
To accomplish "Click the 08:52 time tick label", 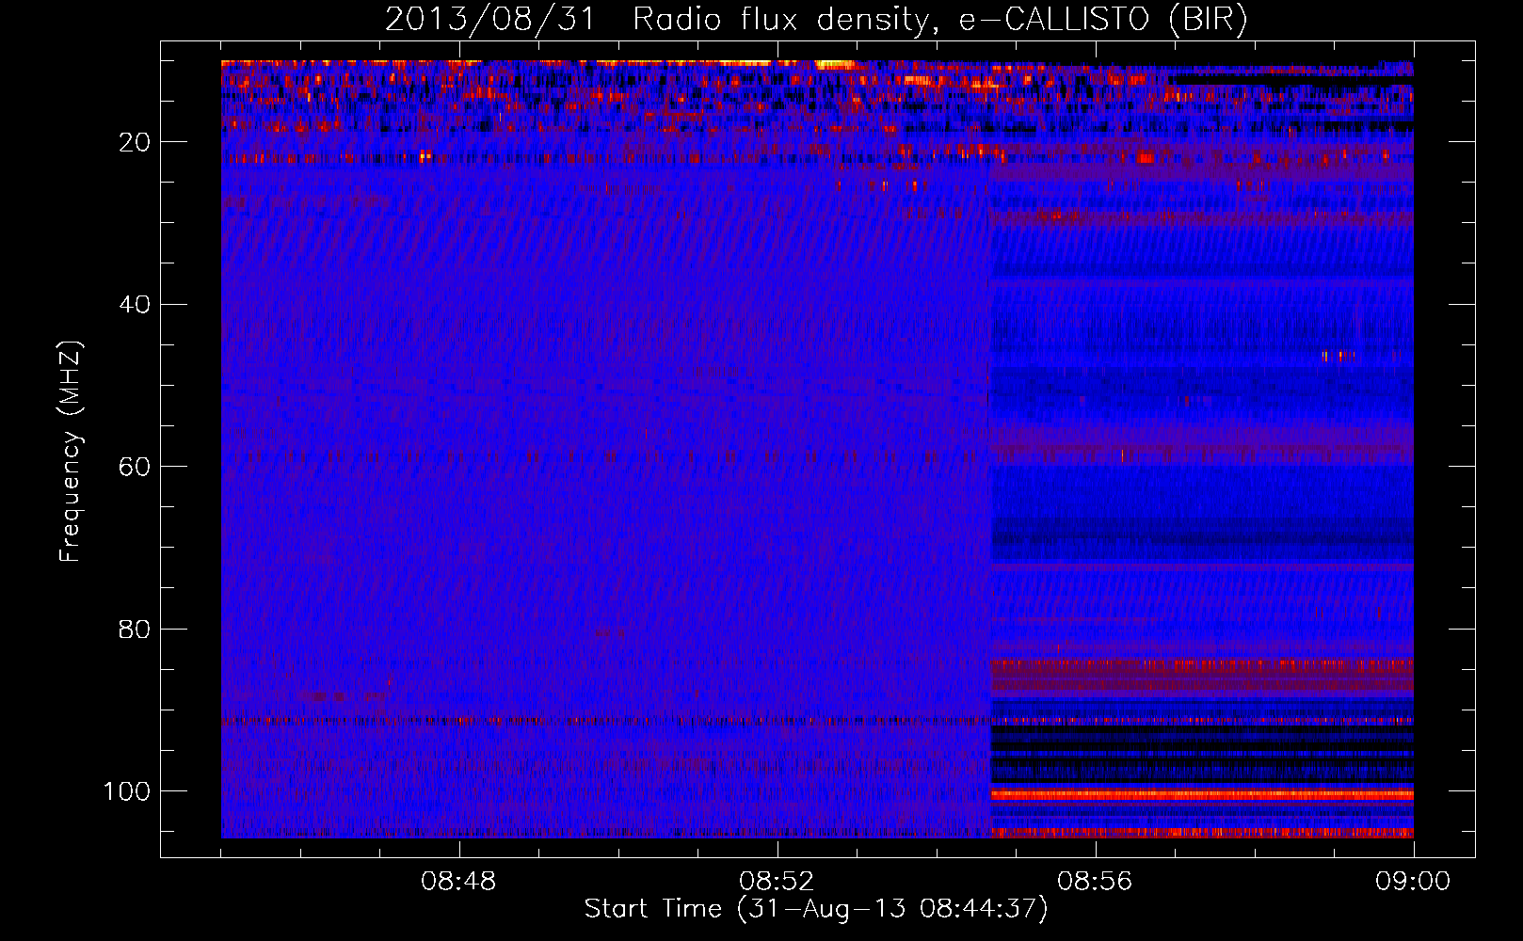I will [x=777, y=882].
